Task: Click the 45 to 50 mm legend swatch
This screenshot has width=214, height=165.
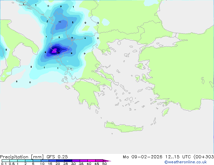Action: (99, 161)
